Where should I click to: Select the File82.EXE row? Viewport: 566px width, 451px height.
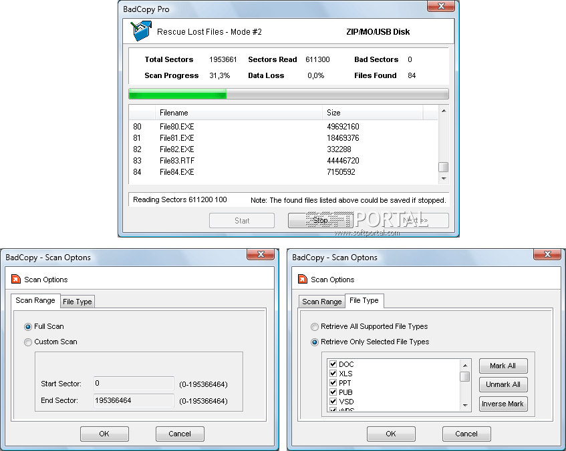[283, 149]
